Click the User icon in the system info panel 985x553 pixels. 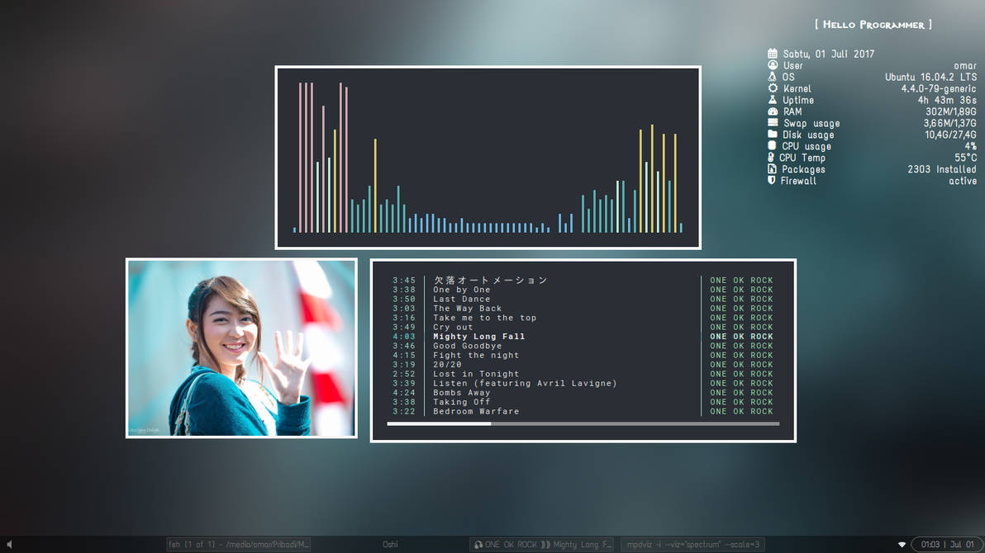pos(773,65)
